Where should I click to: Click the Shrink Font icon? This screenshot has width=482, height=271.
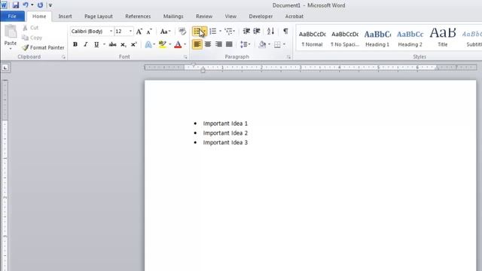pos(149,32)
